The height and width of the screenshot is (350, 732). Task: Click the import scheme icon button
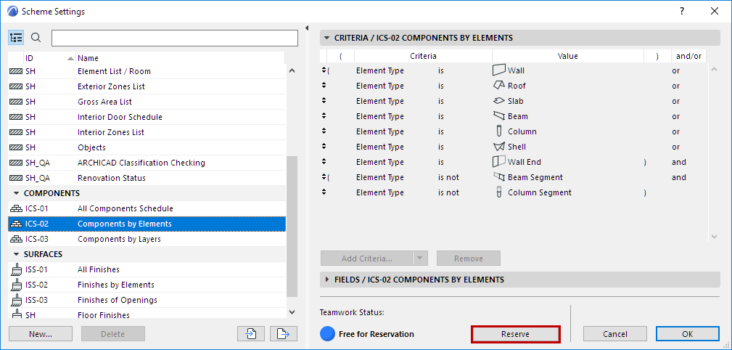tap(251, 333)
